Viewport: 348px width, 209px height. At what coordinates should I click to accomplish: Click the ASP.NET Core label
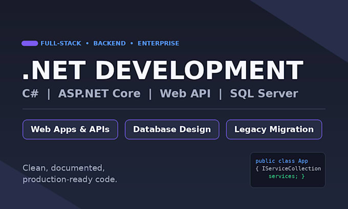99,94
